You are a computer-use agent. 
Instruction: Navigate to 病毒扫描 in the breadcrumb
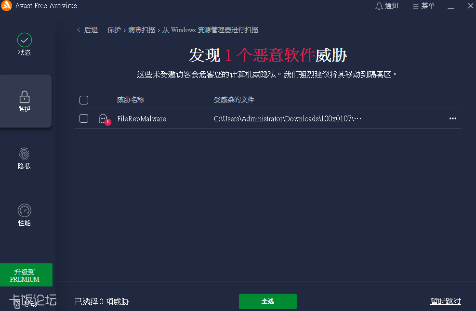click(x=142, y=30)
